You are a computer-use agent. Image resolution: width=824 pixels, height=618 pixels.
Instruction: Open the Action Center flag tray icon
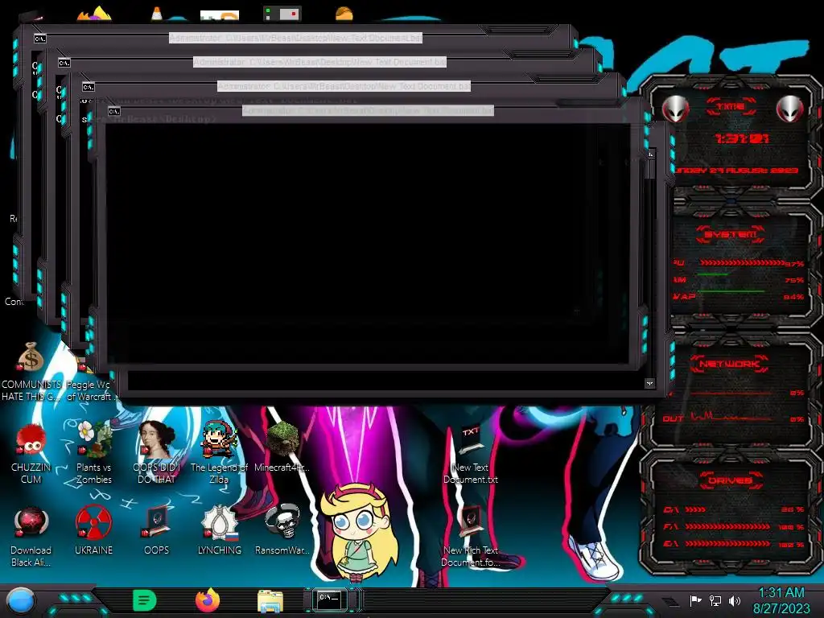696,600
